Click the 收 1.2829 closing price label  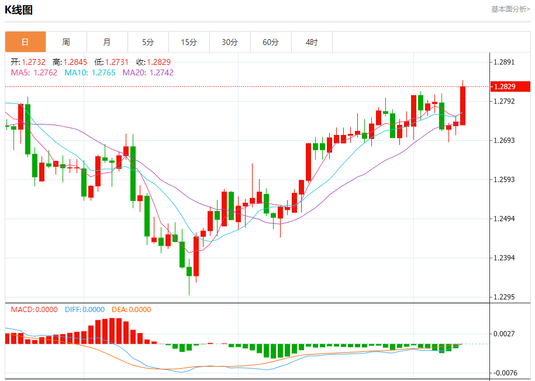(x=153, y=62)
